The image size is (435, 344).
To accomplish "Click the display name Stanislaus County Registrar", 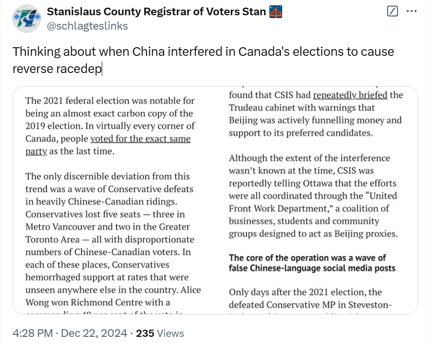I will 156,11.
